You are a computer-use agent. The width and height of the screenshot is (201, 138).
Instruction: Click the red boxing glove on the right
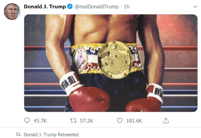[x=143, y=105]
